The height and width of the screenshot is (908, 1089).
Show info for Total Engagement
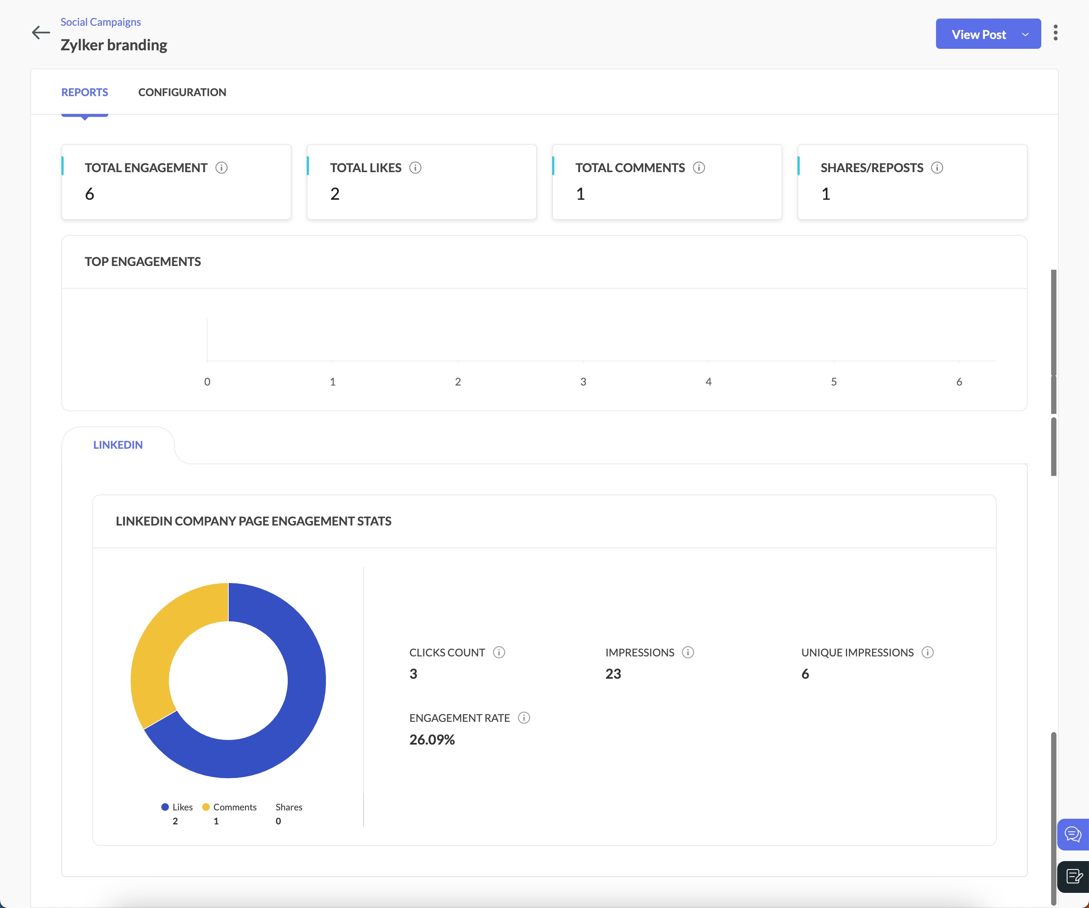222,167
